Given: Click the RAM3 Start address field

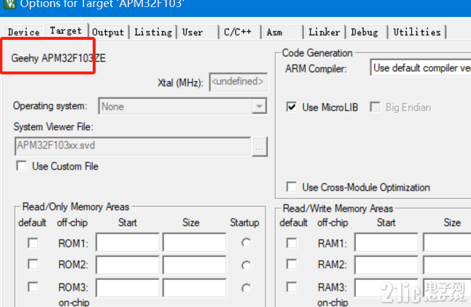Looking at the screenshot, I should (386, 288).
